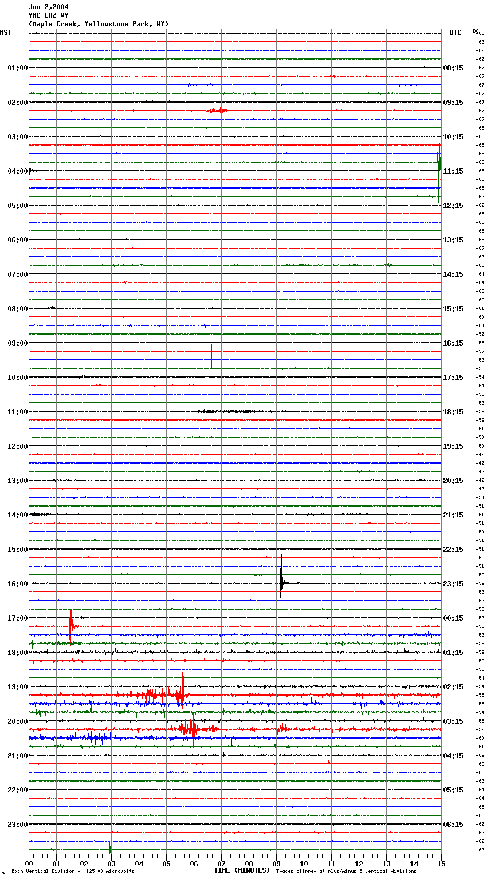This screenshot has width=487, height=879.
Task: Click the date text 'Jun 2,2004'
Action: [x=49, y=7]
